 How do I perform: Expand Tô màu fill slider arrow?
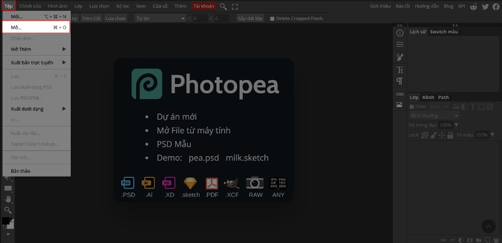[492, 135]
